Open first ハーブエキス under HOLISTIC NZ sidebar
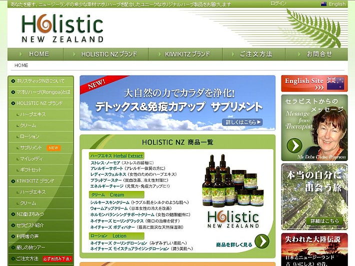355x266 pixels. (33, 114)
